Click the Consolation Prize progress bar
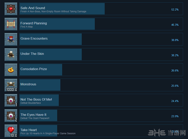 (x=41, y=70)
